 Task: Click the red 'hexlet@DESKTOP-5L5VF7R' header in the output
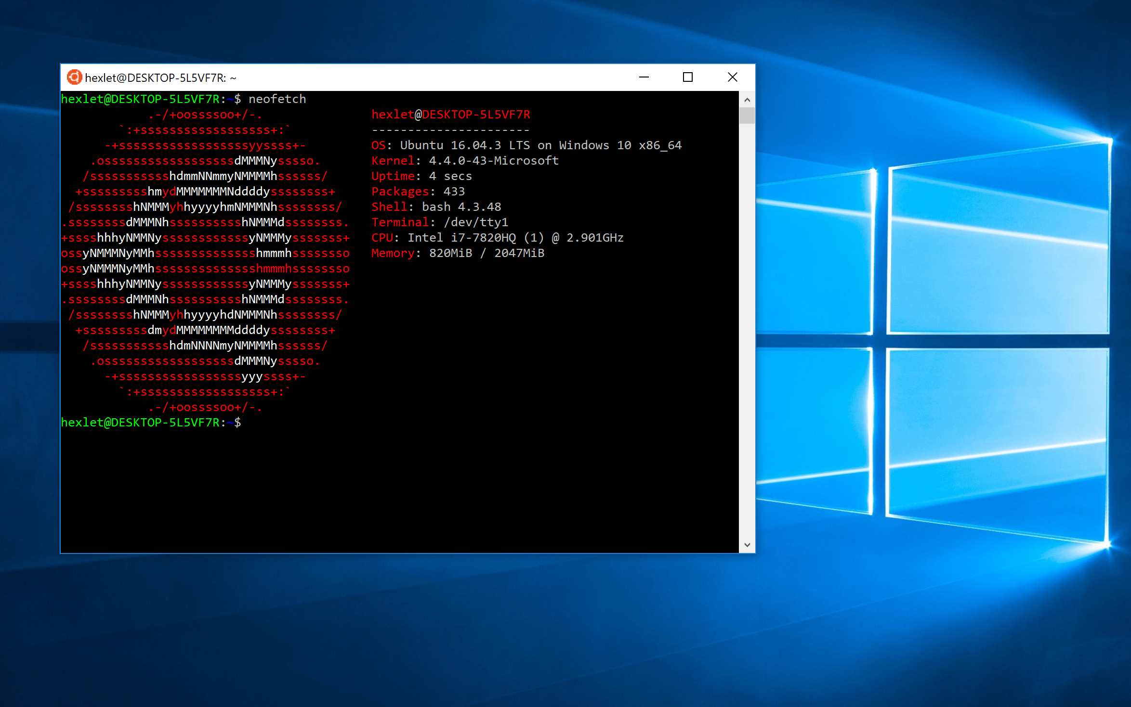(x=451, y=115)
